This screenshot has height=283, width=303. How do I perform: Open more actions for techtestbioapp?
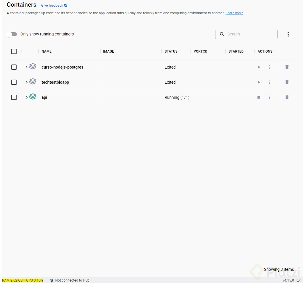[269, 82]
